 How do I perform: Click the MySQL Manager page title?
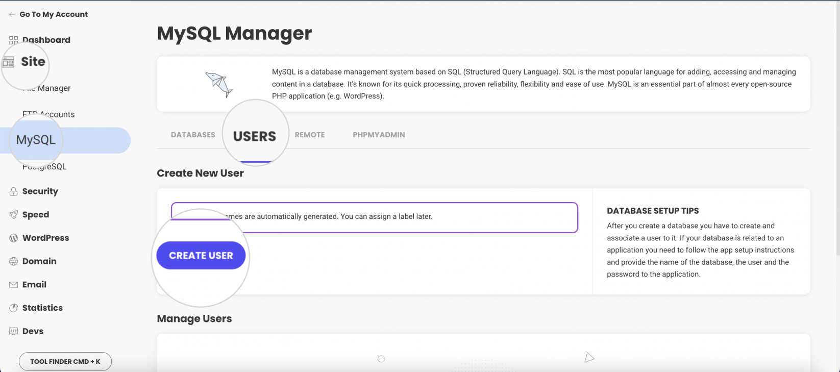pos(234,34)
